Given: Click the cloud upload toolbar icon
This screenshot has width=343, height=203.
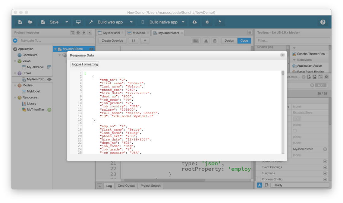Looking at the screenshot, I should tap(194, 22).
